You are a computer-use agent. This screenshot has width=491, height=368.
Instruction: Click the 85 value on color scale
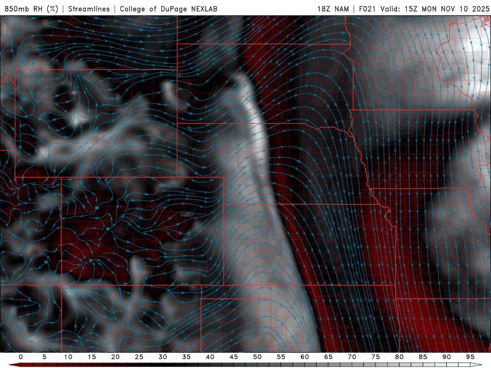coord(423,357)
